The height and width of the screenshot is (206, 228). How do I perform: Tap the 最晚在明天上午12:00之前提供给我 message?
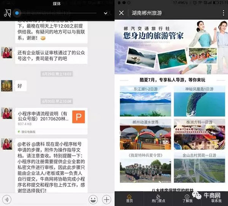51,32
